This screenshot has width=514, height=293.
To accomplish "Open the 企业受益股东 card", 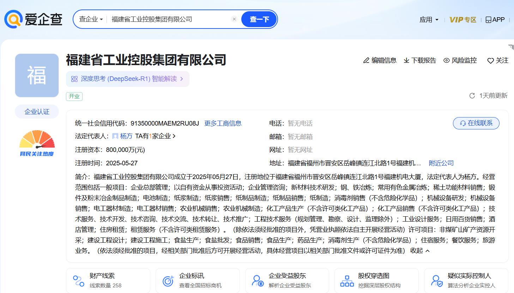I will point(287,280).
